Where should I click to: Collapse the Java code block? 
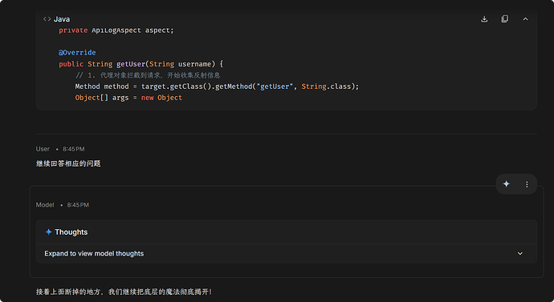[x=525, y=19]
